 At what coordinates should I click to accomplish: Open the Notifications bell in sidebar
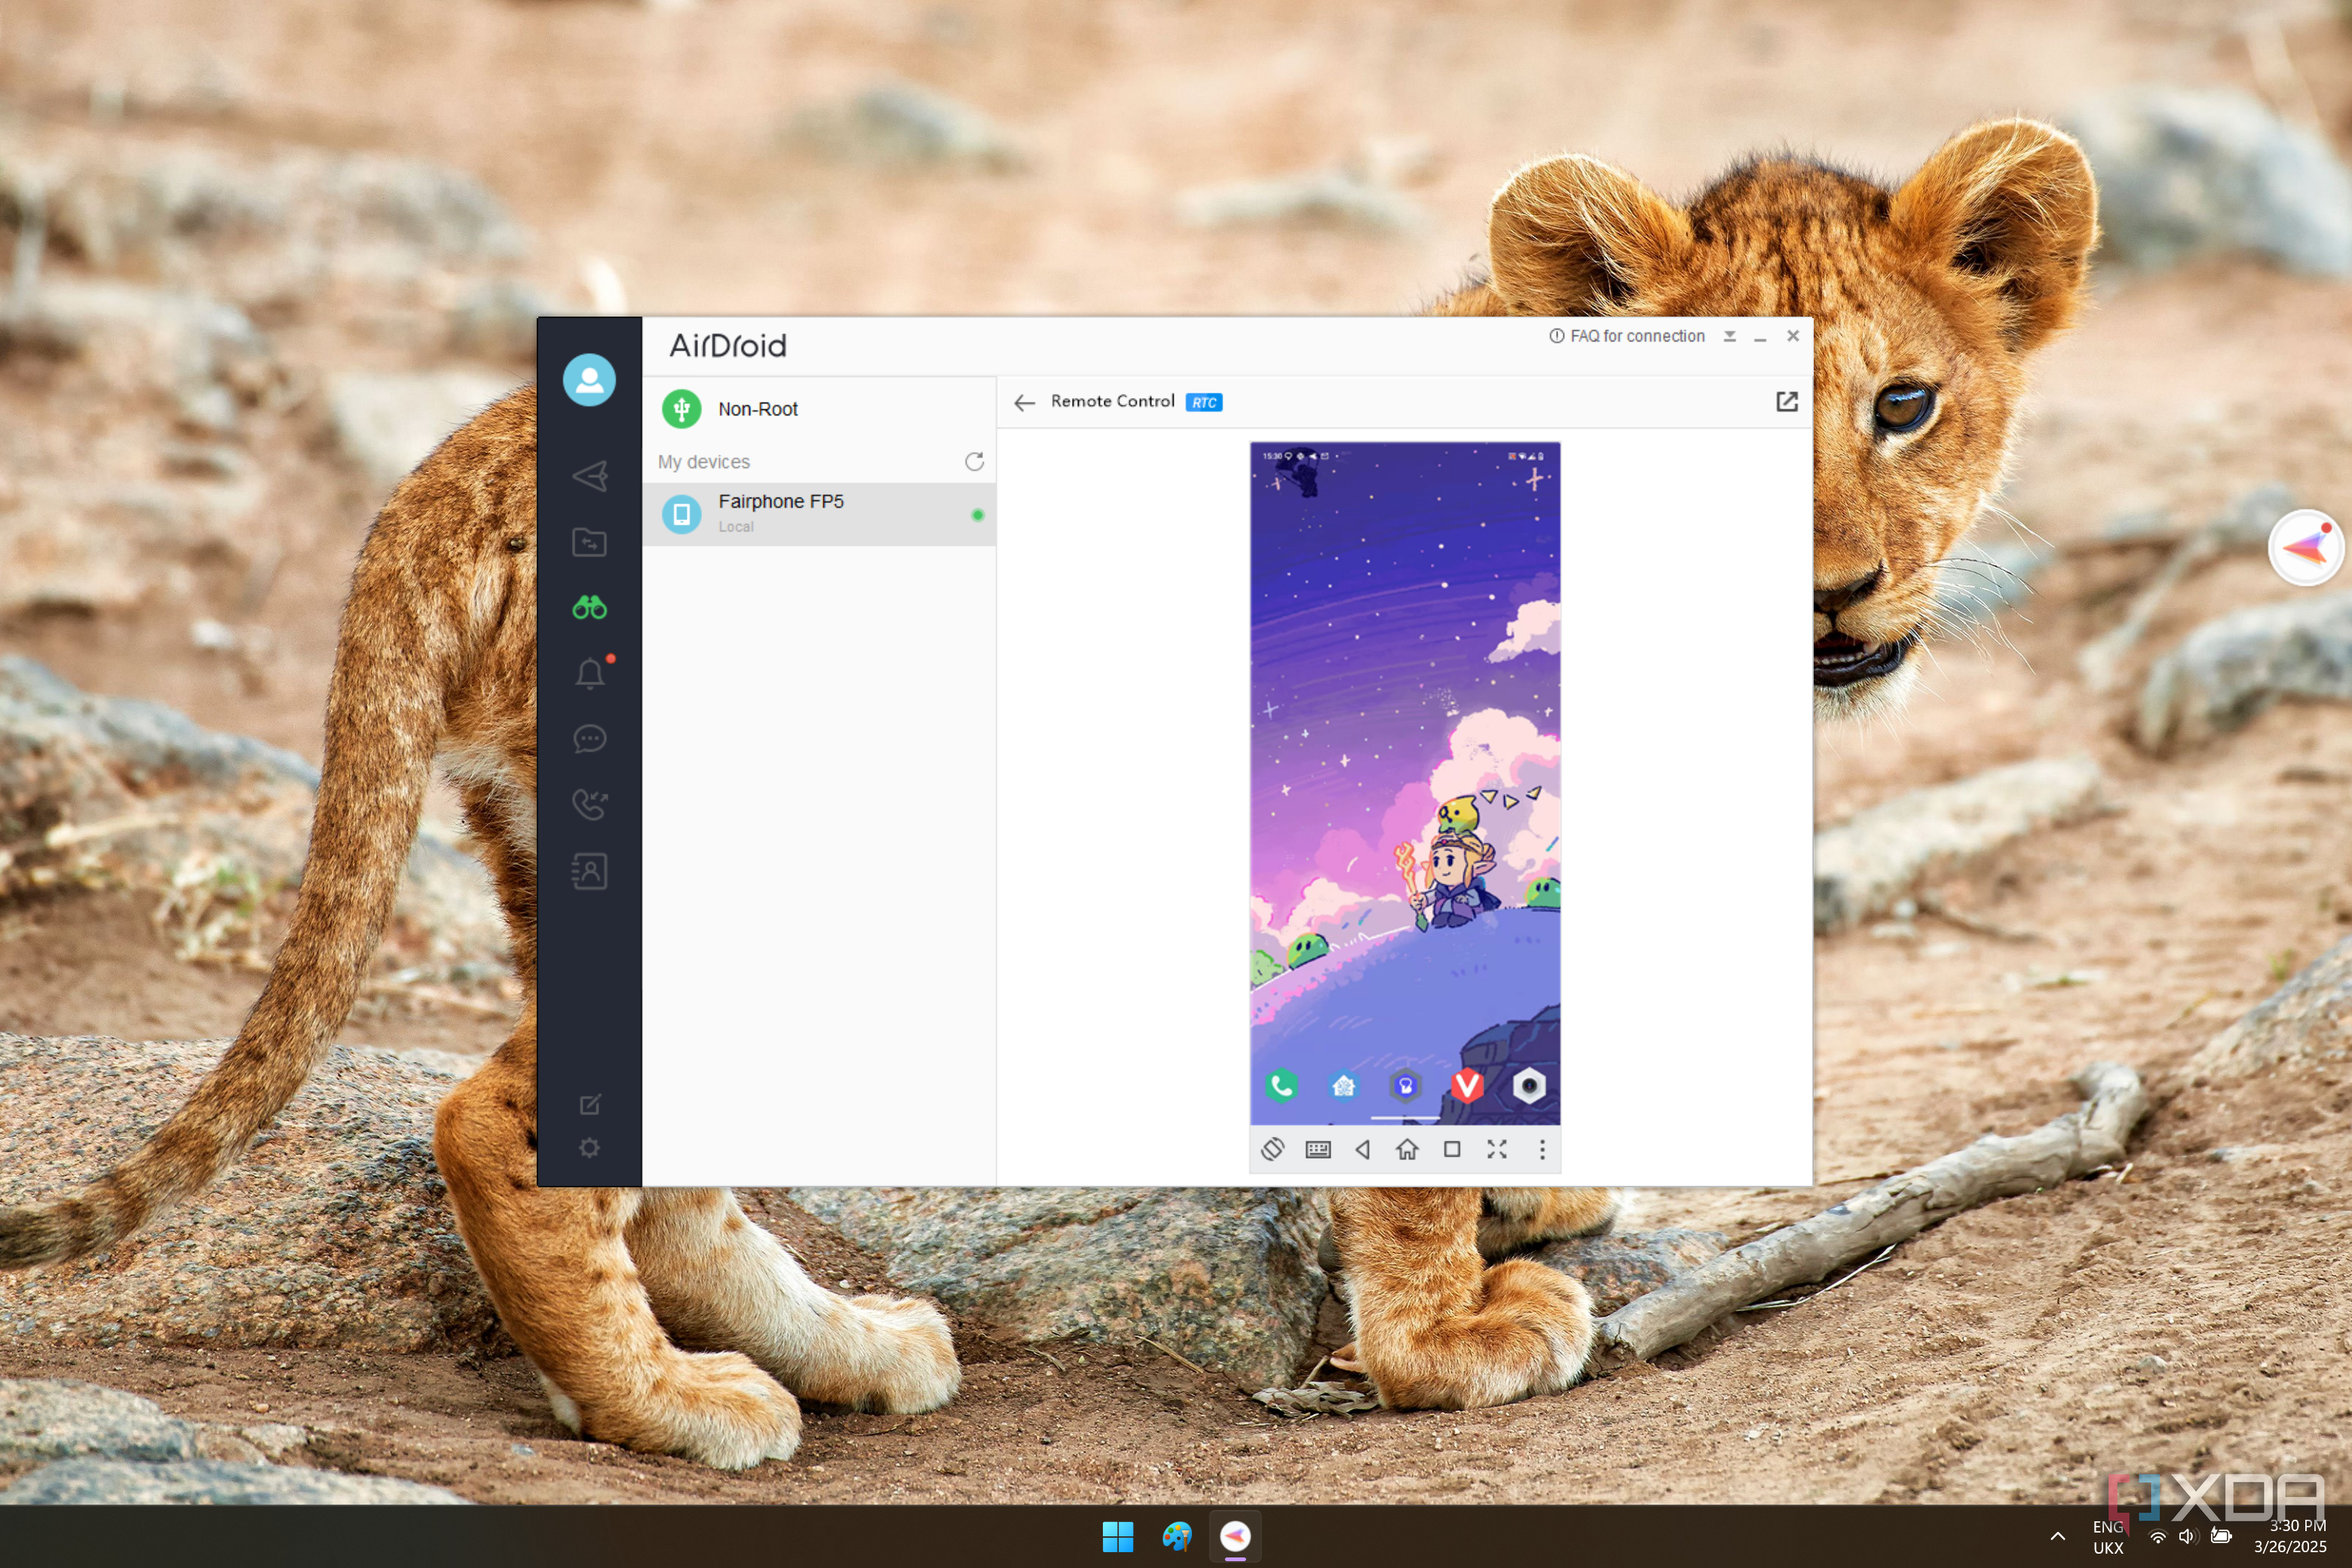590,673
